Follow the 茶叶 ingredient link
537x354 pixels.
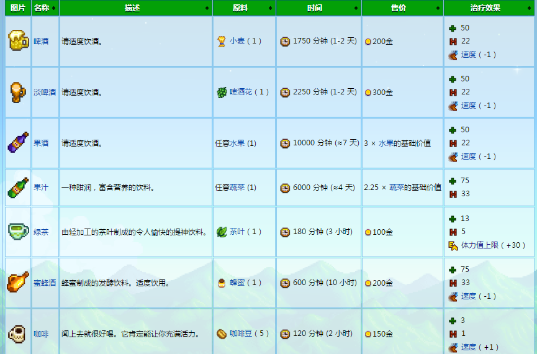tap(237, 232)
